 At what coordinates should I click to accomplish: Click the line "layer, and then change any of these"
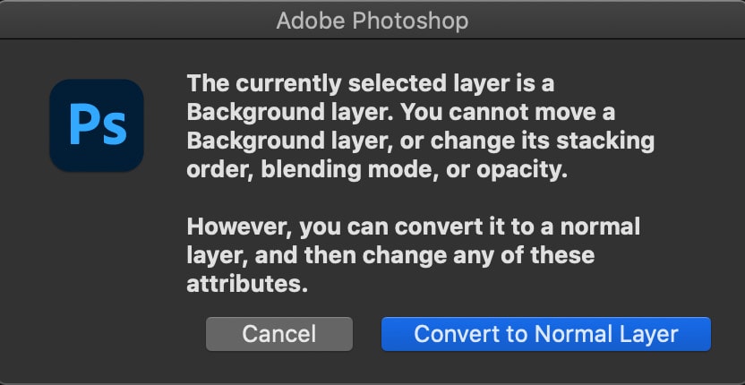pyautogui.click(x=390, y=257)
